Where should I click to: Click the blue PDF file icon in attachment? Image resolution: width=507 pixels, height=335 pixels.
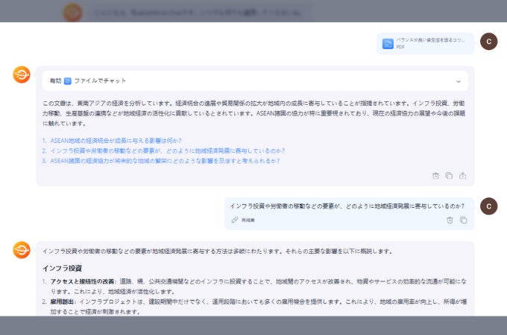pos(388,43)
